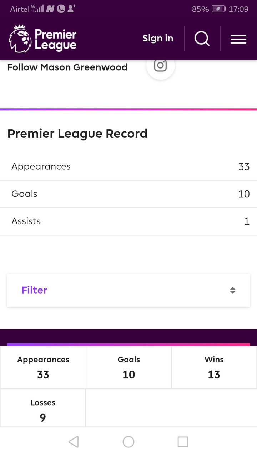
Task: Select the Assists record row
Action: (128, 221)
